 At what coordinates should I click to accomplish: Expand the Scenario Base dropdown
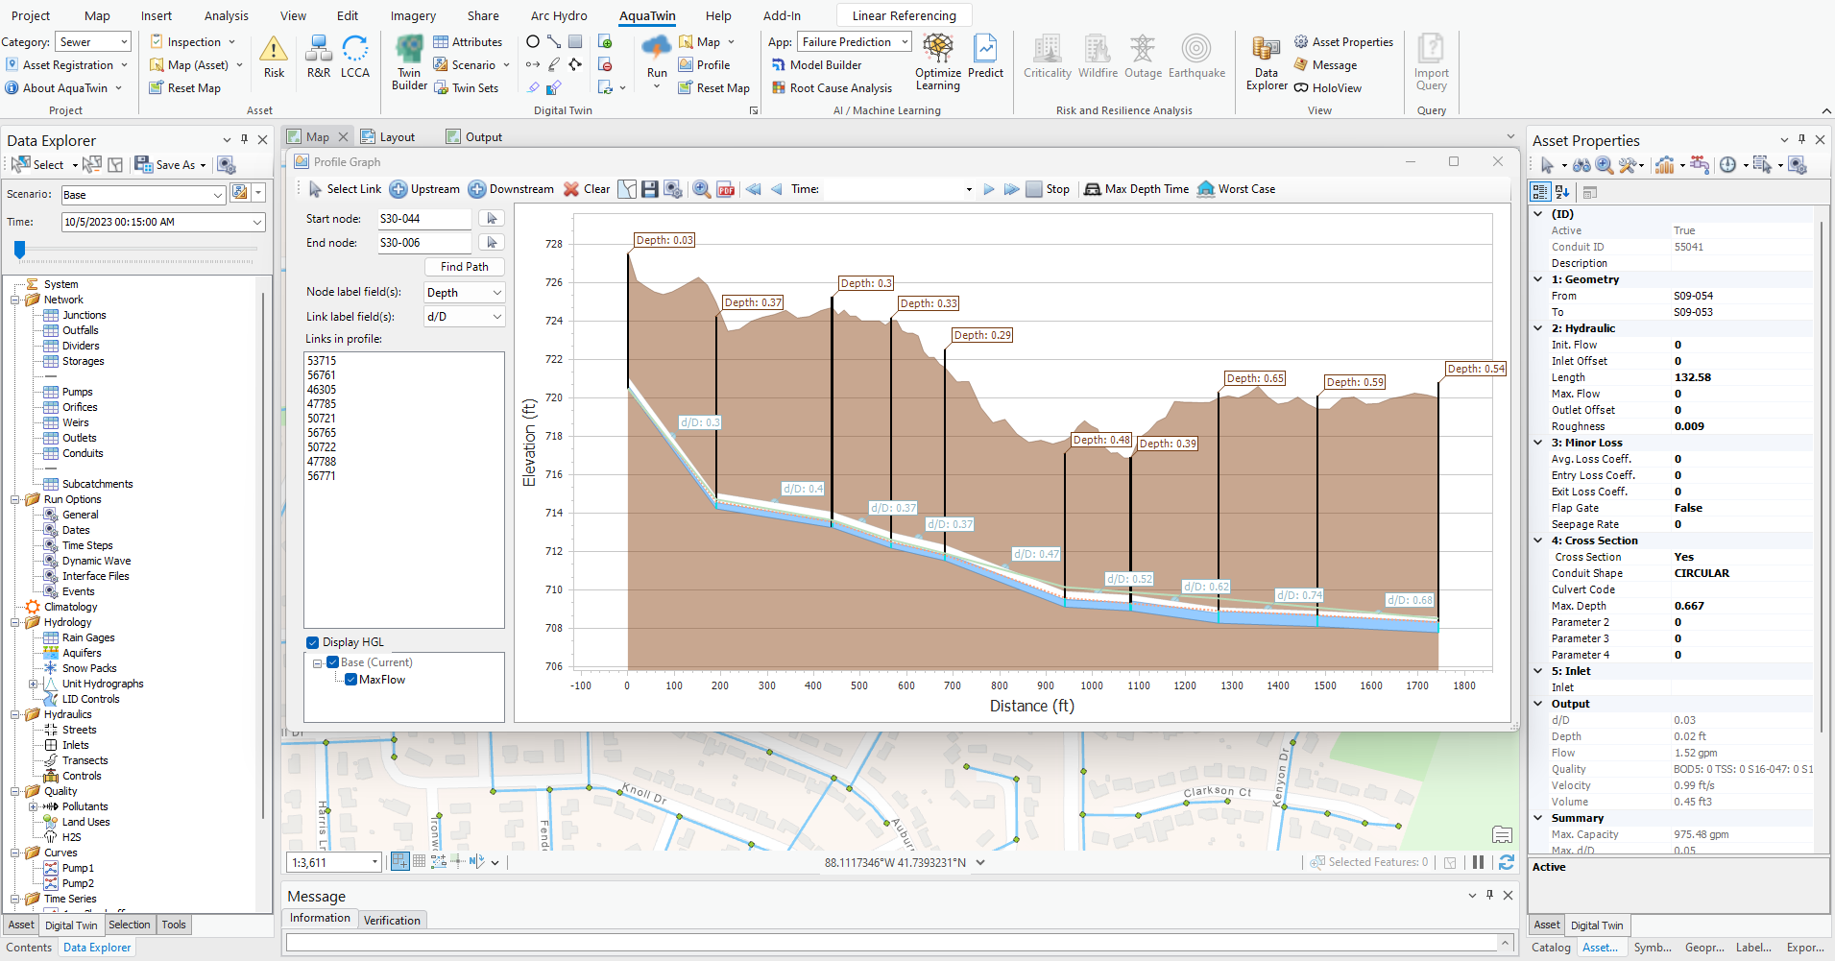(217, 195)
